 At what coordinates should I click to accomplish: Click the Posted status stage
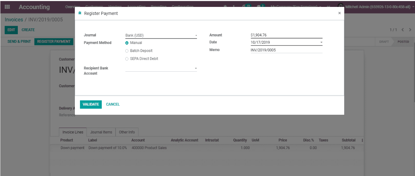pos(403,42)
